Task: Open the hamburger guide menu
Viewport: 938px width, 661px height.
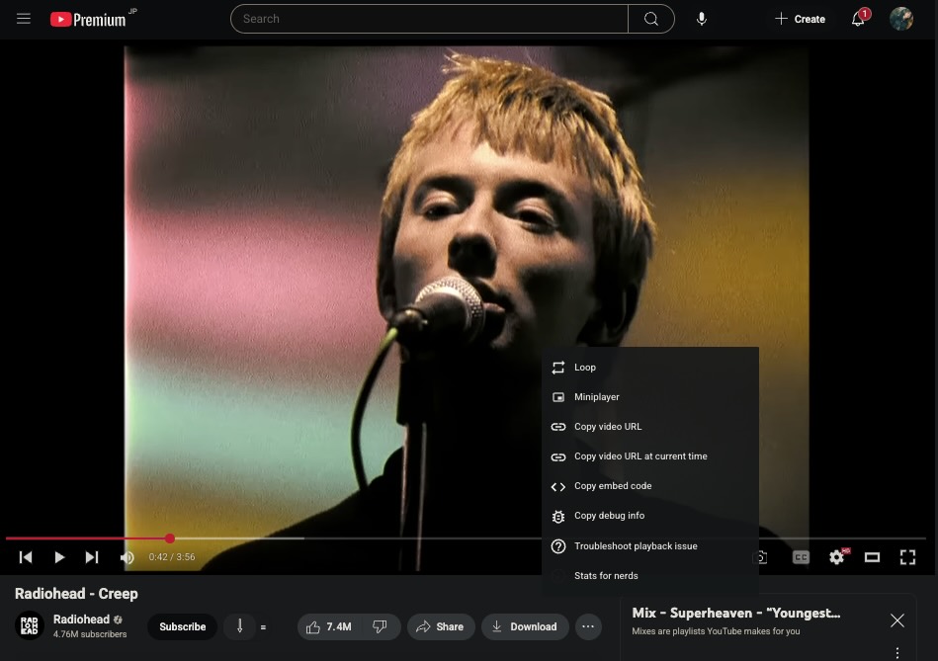Action: (24, 19)
